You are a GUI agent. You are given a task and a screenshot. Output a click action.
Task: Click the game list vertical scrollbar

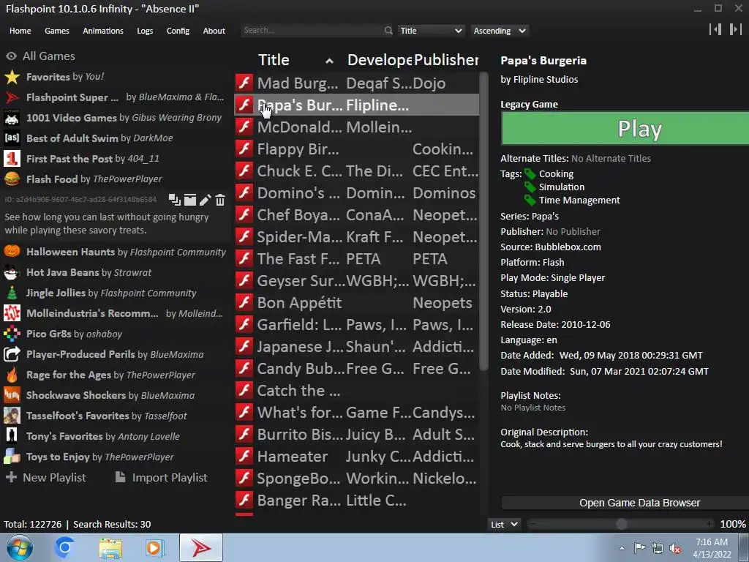pos(483,221)
